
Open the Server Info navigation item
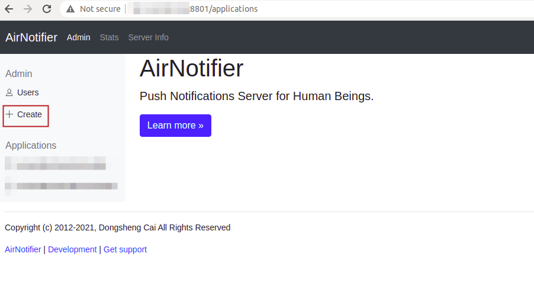(x=148, y=37)
